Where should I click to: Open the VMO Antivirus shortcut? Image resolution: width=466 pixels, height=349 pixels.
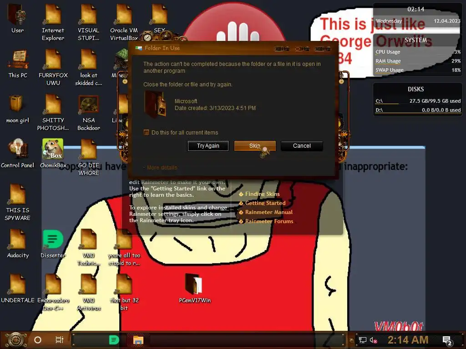click(89, 293)
